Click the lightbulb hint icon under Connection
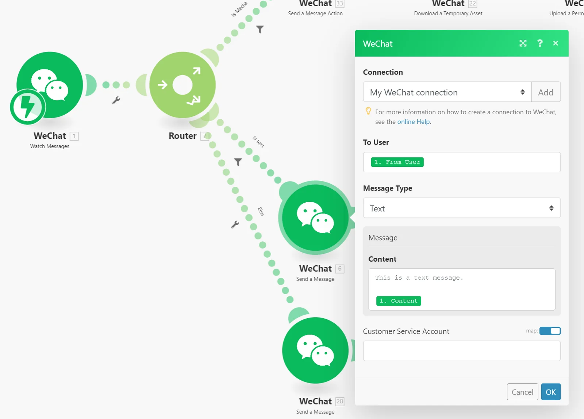 (x=368, y=111)
